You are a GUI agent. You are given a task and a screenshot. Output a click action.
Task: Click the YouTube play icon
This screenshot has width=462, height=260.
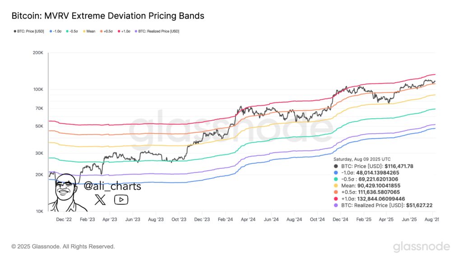point(121,199)
